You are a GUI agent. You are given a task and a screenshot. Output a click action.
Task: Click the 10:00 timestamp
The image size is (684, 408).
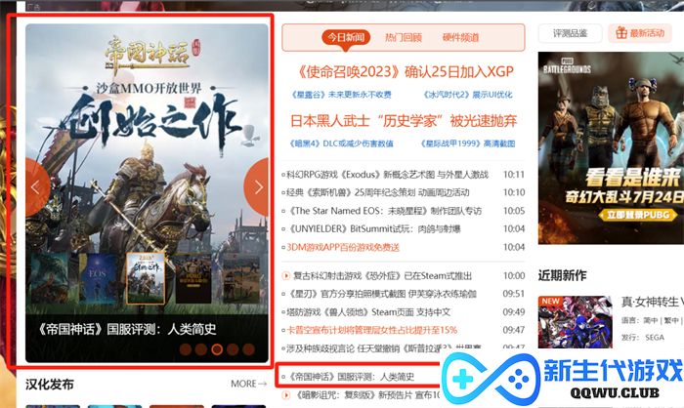(514, 276)
